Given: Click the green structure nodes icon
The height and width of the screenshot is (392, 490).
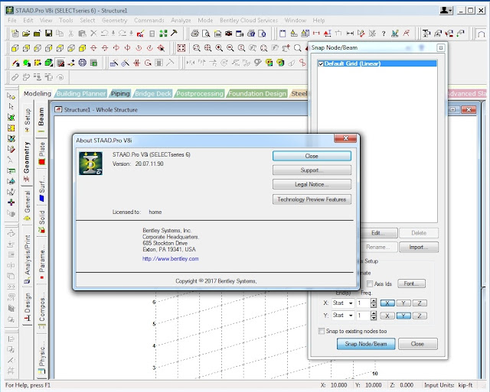Looking at the screenshot, I should click(x=163, y=34).
